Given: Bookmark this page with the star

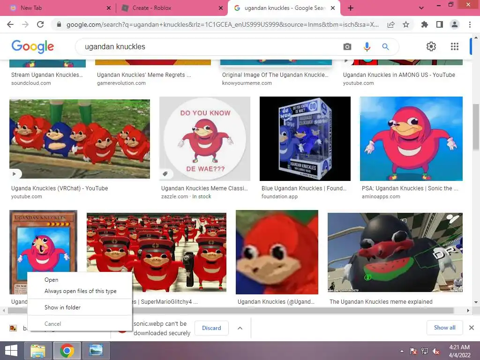Looking at the screenshot, I should point(406,24).
